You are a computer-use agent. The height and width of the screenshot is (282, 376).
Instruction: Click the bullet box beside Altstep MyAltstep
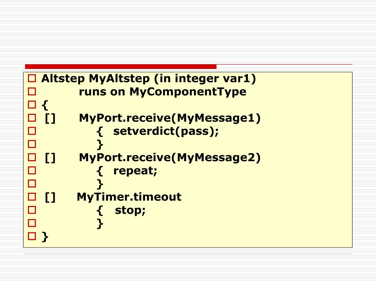click(32, 79)
